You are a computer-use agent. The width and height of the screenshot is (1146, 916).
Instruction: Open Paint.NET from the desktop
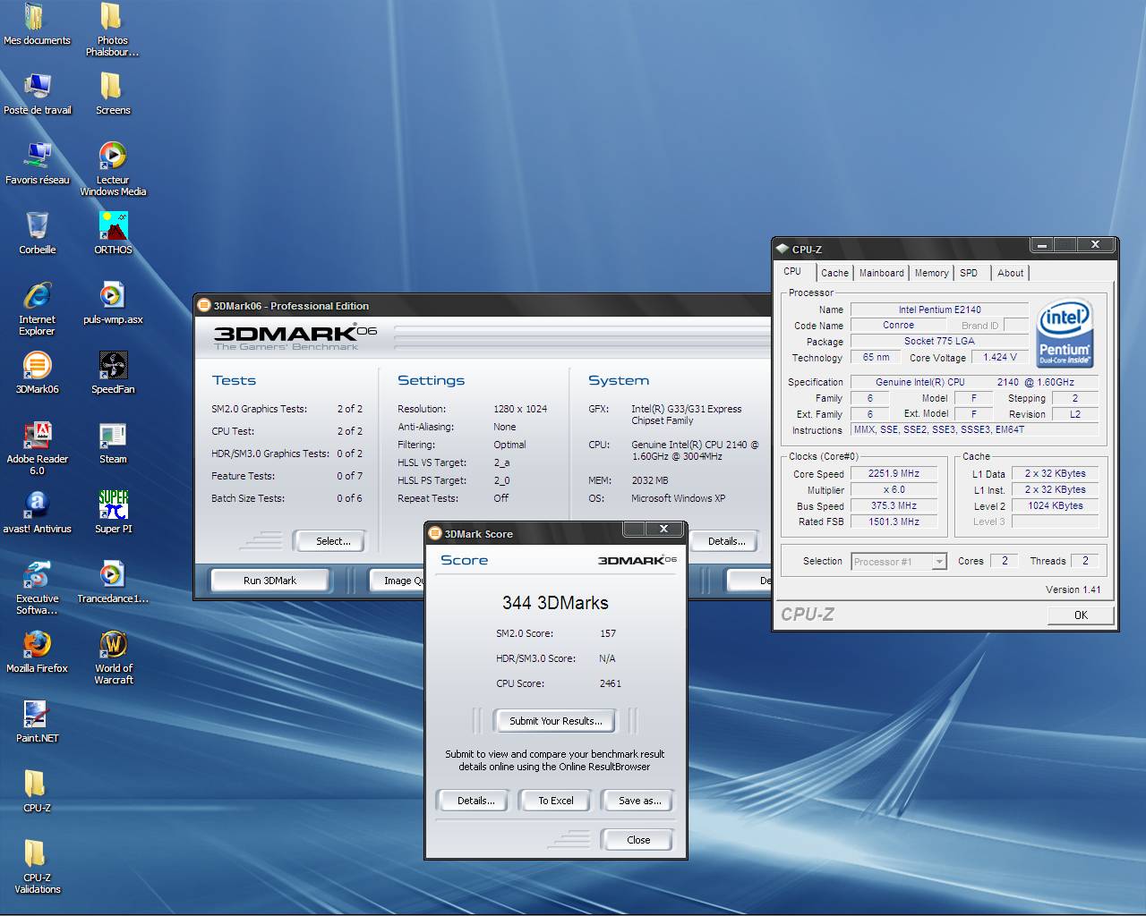37,716
